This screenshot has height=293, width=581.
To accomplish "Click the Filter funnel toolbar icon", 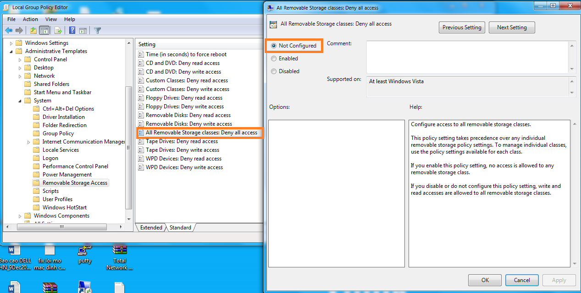I will 98,31.
